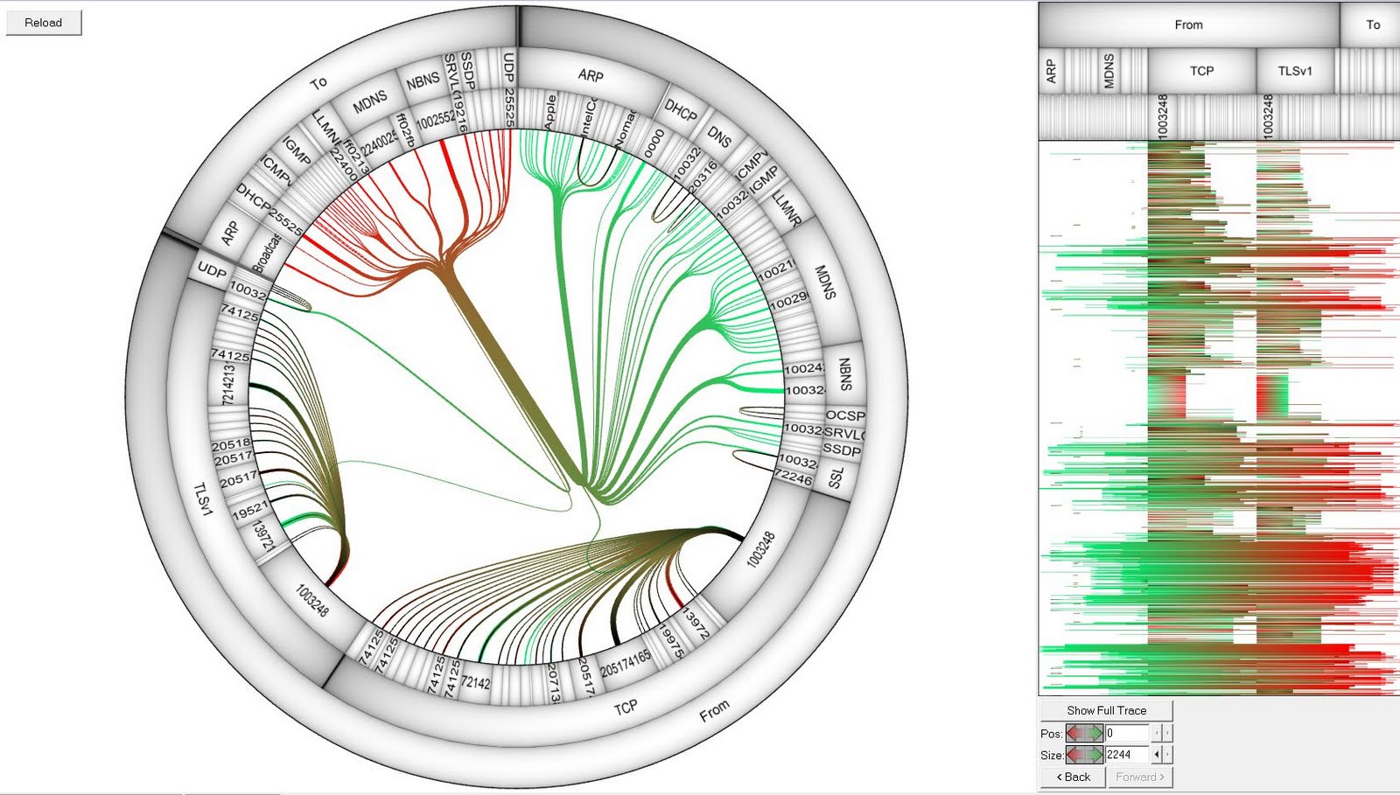Click the ARP segment at the top right
1400x795 pixels.
[x=591, y=77]
